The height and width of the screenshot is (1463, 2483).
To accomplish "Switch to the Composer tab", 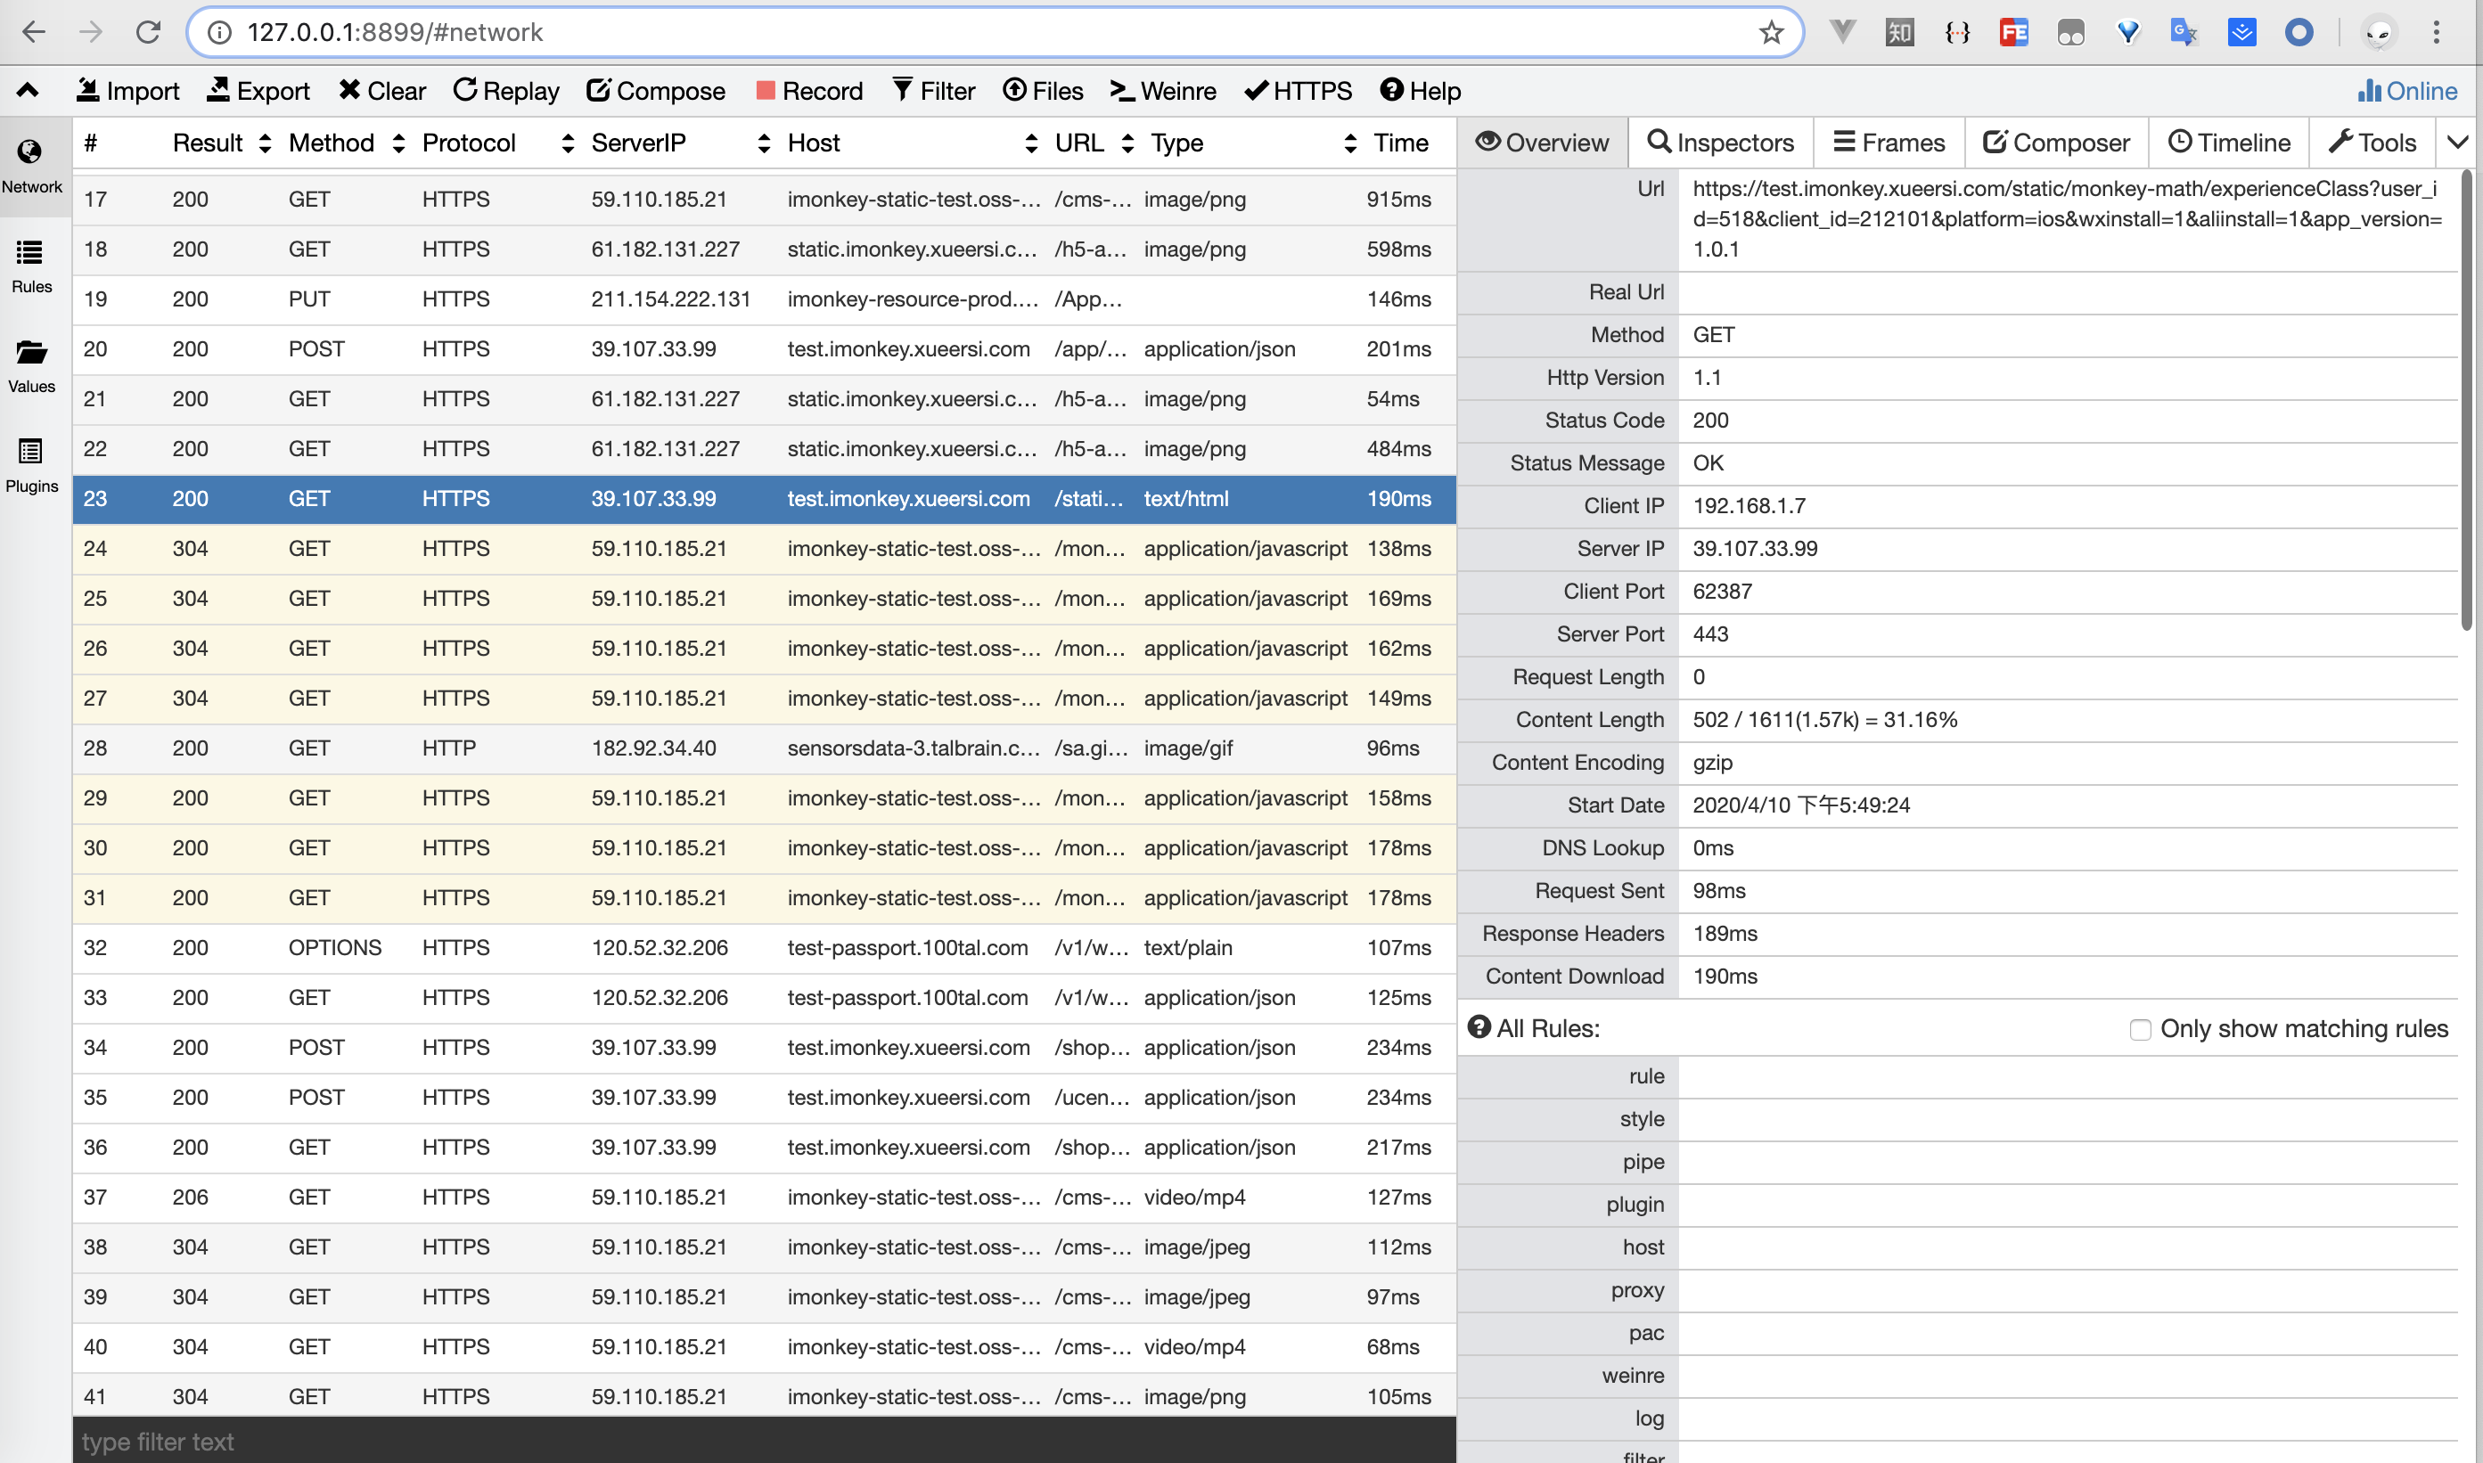I will [x=2056, y=143].
